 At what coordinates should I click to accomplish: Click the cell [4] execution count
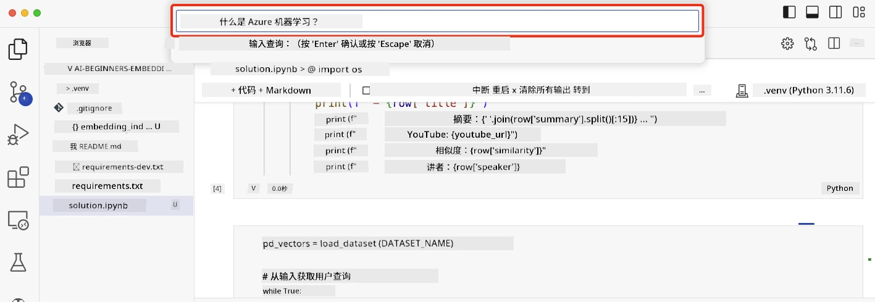pos(217,188)
